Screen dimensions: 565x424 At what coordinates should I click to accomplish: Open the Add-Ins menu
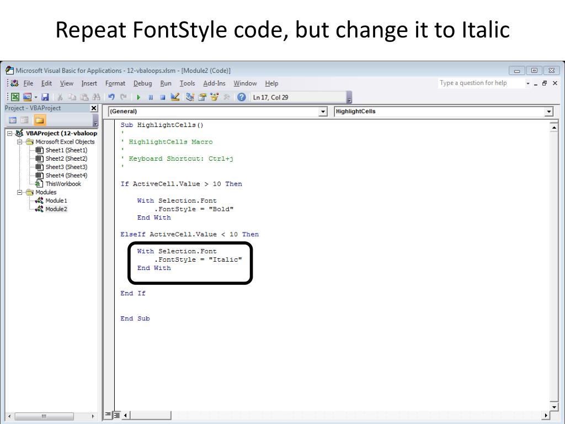tap(215, 83)
